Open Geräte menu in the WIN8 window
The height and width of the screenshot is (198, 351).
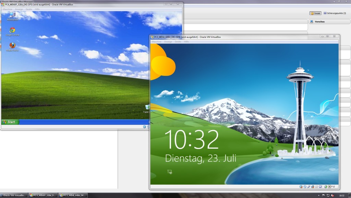(178, 41)
